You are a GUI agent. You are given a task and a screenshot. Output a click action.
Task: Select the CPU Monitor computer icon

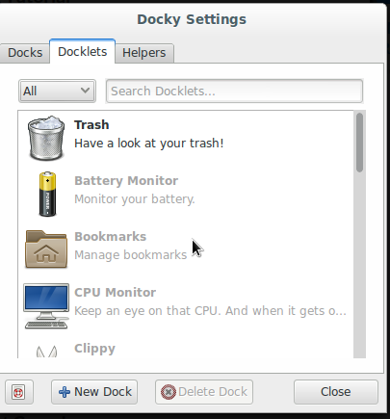point(46,306)
